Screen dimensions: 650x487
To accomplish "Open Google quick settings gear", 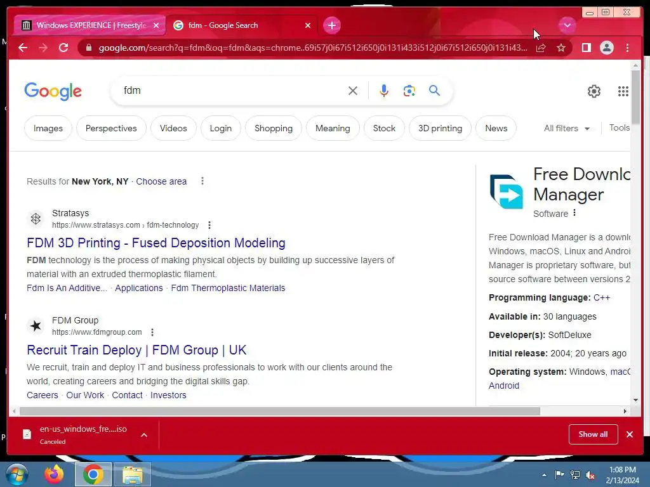I will coord(594,91).
